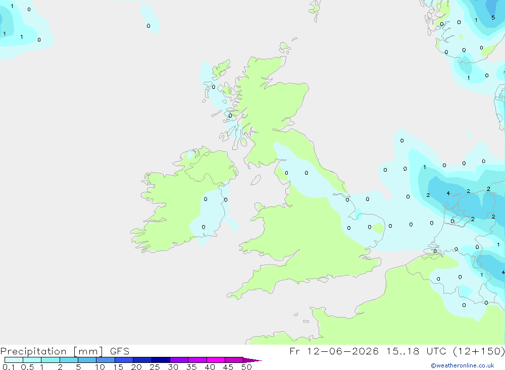This screenshot has width=505, height=370.
Task: Select the 20 mm dark blue swatch
Action: tap(142, 360)
